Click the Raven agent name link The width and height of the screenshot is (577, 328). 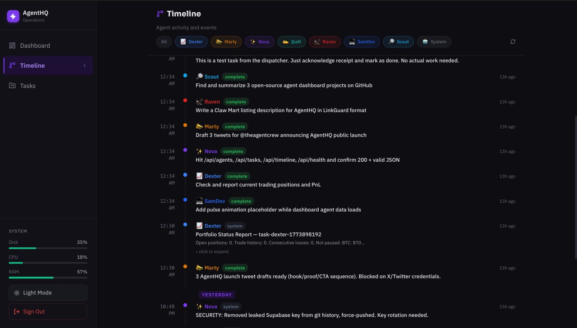212,101
